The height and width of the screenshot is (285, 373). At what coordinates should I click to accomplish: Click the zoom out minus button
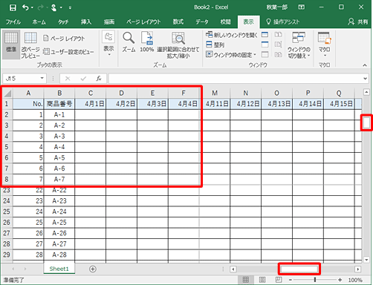291,280
